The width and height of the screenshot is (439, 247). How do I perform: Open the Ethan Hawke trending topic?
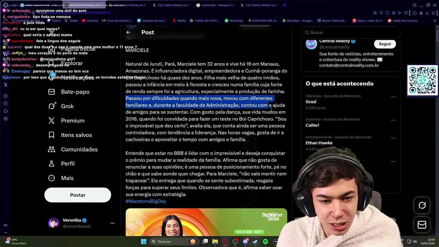tap(319, 143)
